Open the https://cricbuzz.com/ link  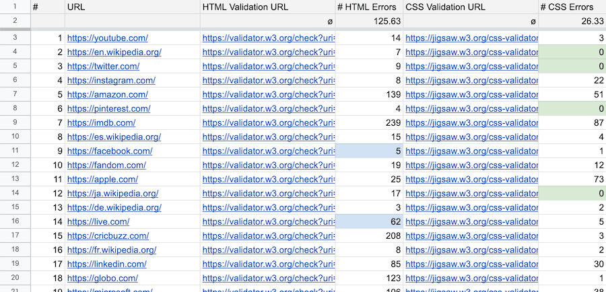tap(108, 235)
